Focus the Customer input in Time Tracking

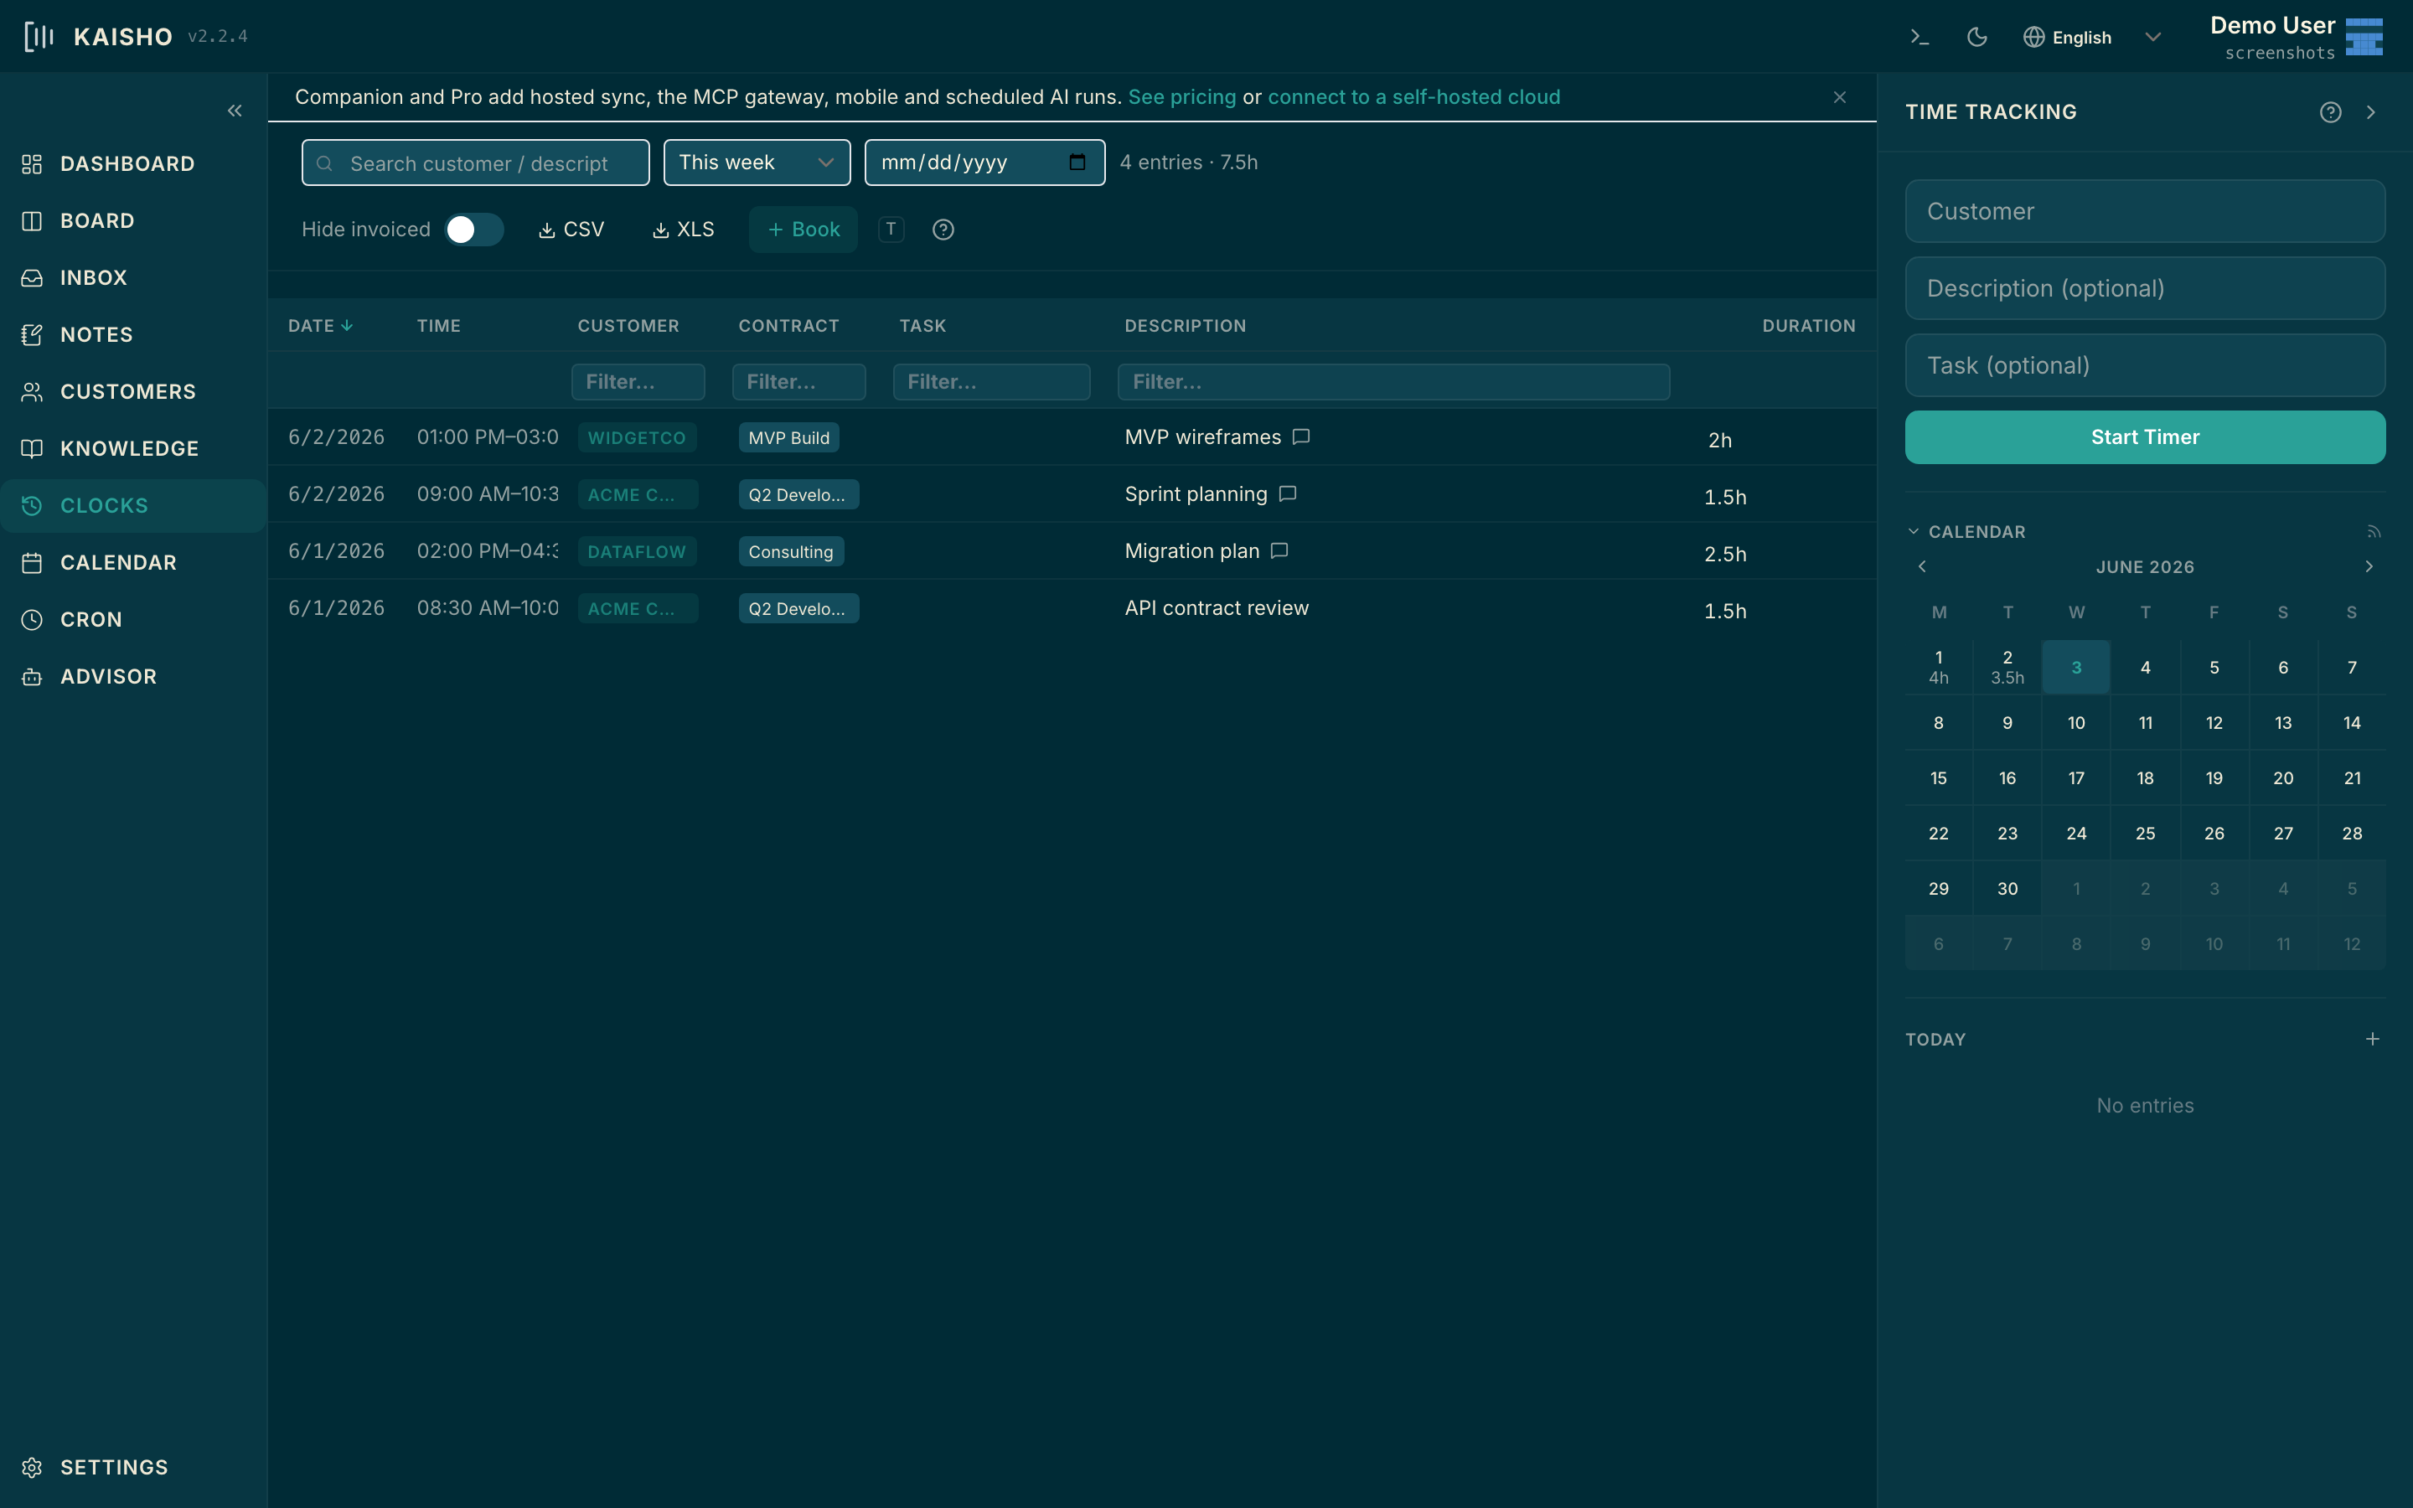pos(2145,211)
